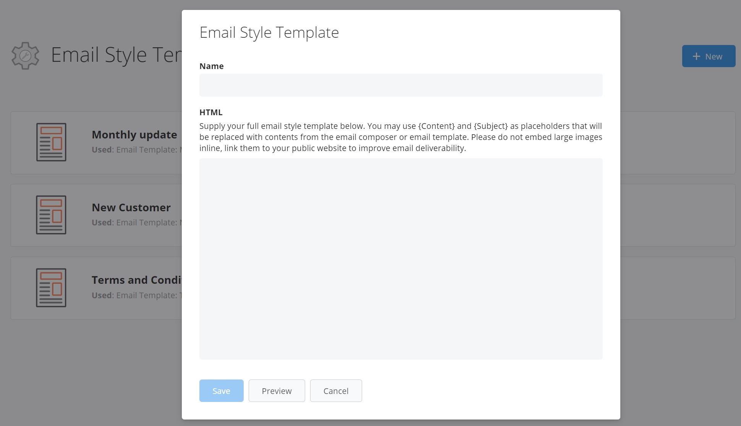Open the Monthly update template entry
The image size is (741, 426).
click(x=134, y=135)
